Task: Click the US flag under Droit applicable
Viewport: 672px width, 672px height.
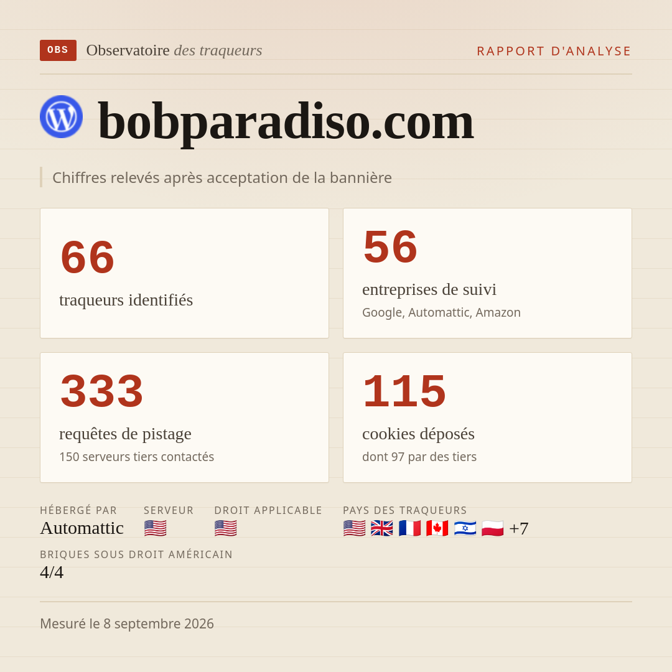Action: coord(225,528)
